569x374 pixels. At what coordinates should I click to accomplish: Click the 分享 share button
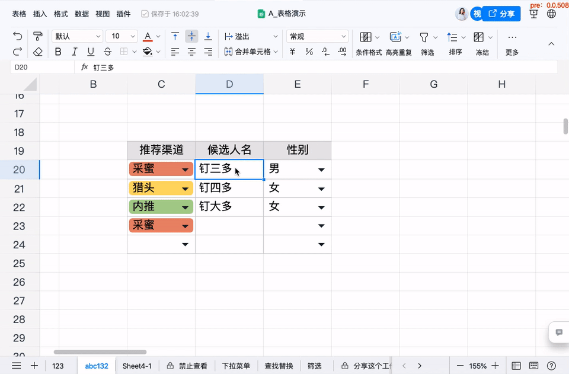[x=501, y=14]
